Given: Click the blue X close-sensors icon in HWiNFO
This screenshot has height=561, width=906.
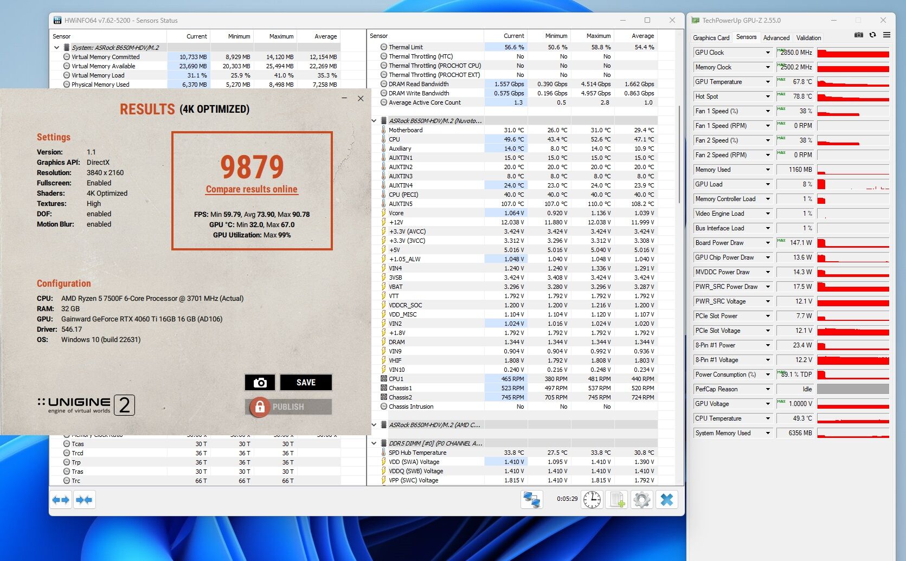Looking at the screenshot, I should pyautogui.click(x=667, y=499).
